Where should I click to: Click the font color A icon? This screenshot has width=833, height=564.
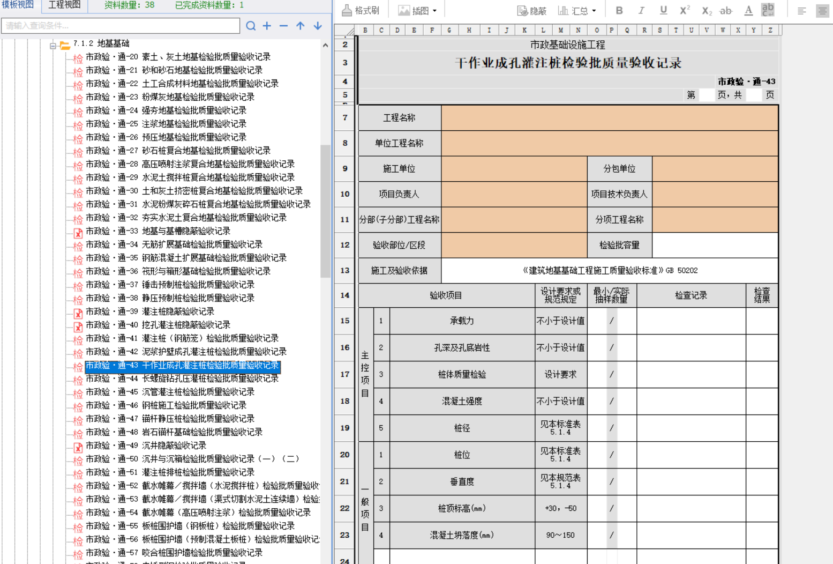coord(748,10)
